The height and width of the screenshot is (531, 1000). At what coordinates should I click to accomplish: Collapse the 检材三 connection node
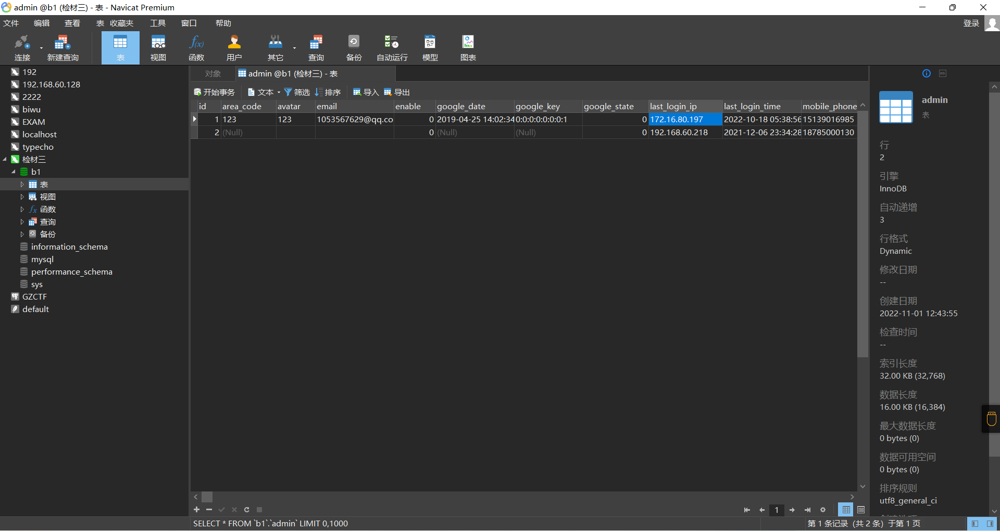pos(5,159)
